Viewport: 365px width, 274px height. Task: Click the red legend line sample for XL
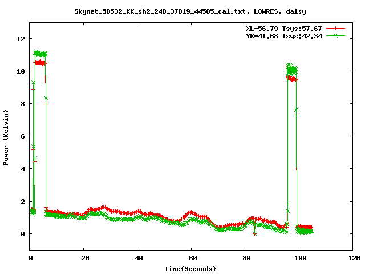(x=335, y=29)
